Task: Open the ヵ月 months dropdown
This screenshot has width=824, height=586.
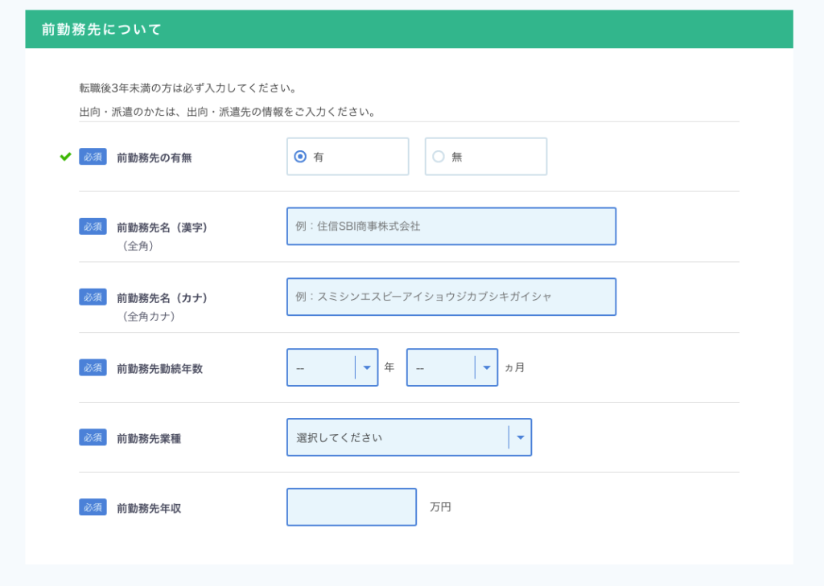Action: (x=452, y=367)
